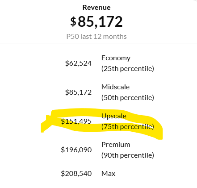197x188 pixels.
Task: Click the yellow highlighter stroke's right tail
Action: point(159,134)
